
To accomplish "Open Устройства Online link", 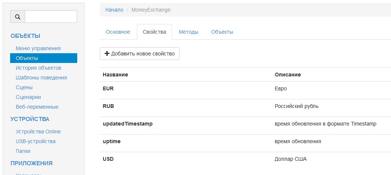I will click(x=38, y=132).
